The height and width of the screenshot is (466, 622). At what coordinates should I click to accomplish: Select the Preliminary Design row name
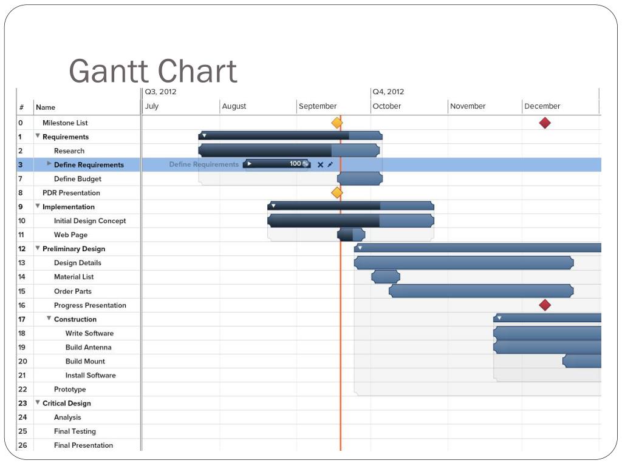(73, 249)
